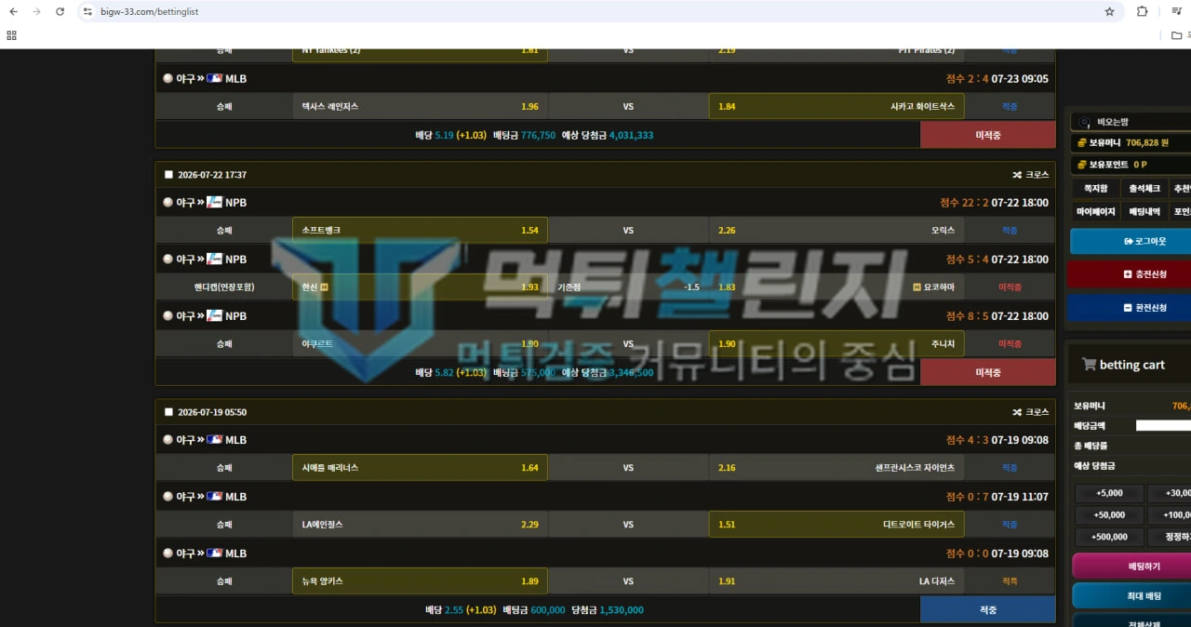Select 요코하마 handicap odds 1.83

coord(836,287)
